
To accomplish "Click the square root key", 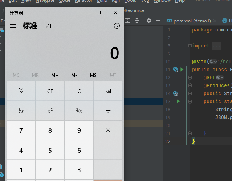I will 79,111.
